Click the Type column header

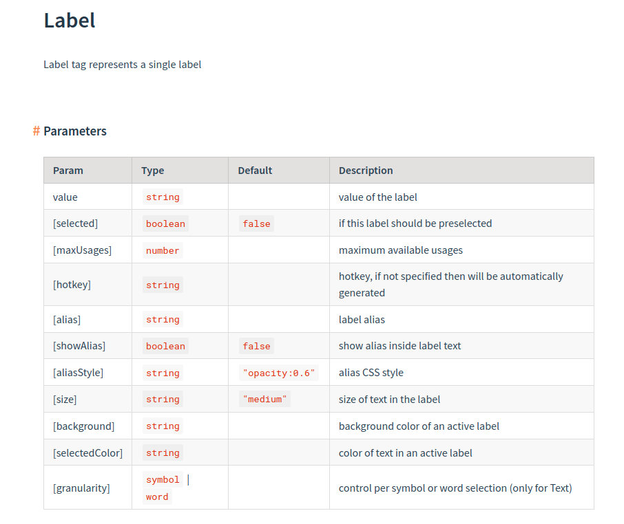pyautogui.click(x=153, y=170)
